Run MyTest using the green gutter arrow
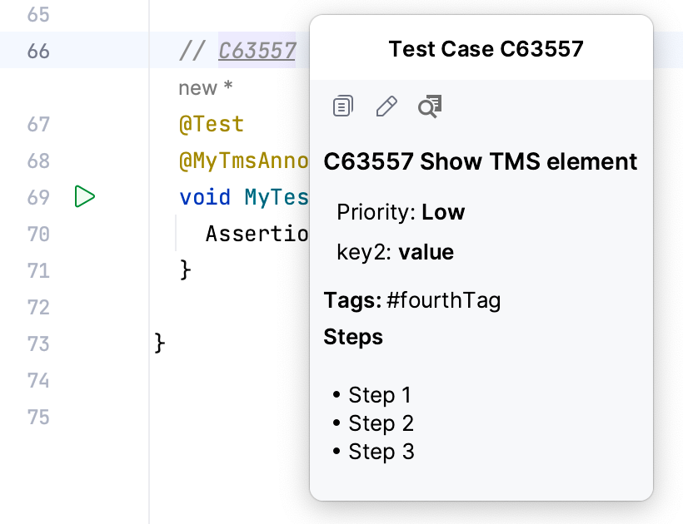 click(84, 197)
